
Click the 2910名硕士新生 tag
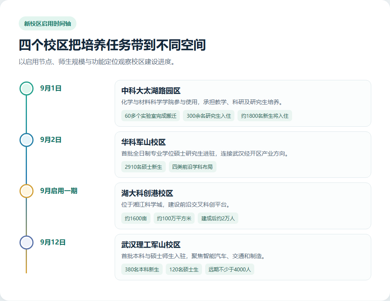click(x=143, y=167)
